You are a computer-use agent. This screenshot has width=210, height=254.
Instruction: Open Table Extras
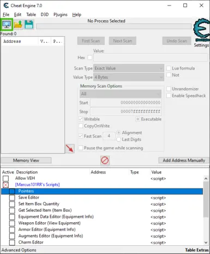pos(197,250)
